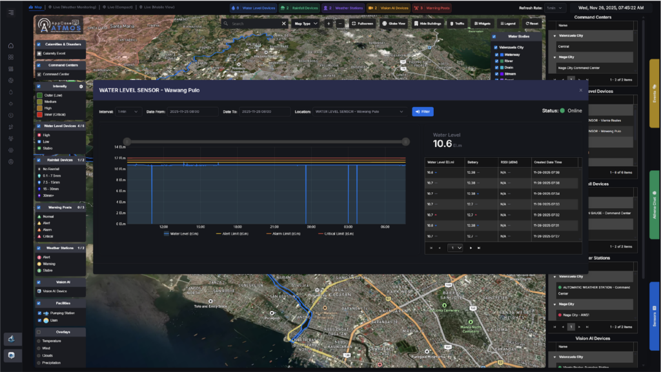Click the Fullscreen map button
The width and height of the screenshot is (661, 372).
click(363, 24)
